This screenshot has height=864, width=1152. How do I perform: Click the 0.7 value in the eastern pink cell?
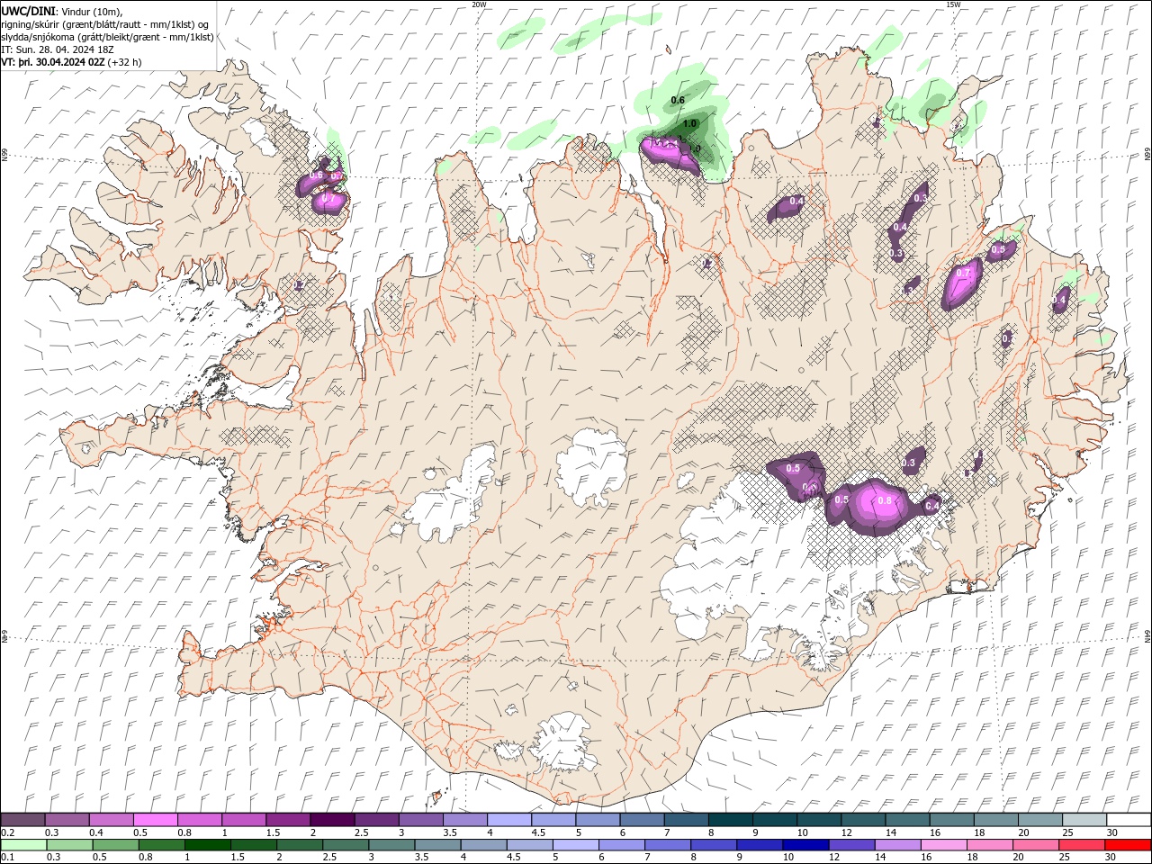964,273
